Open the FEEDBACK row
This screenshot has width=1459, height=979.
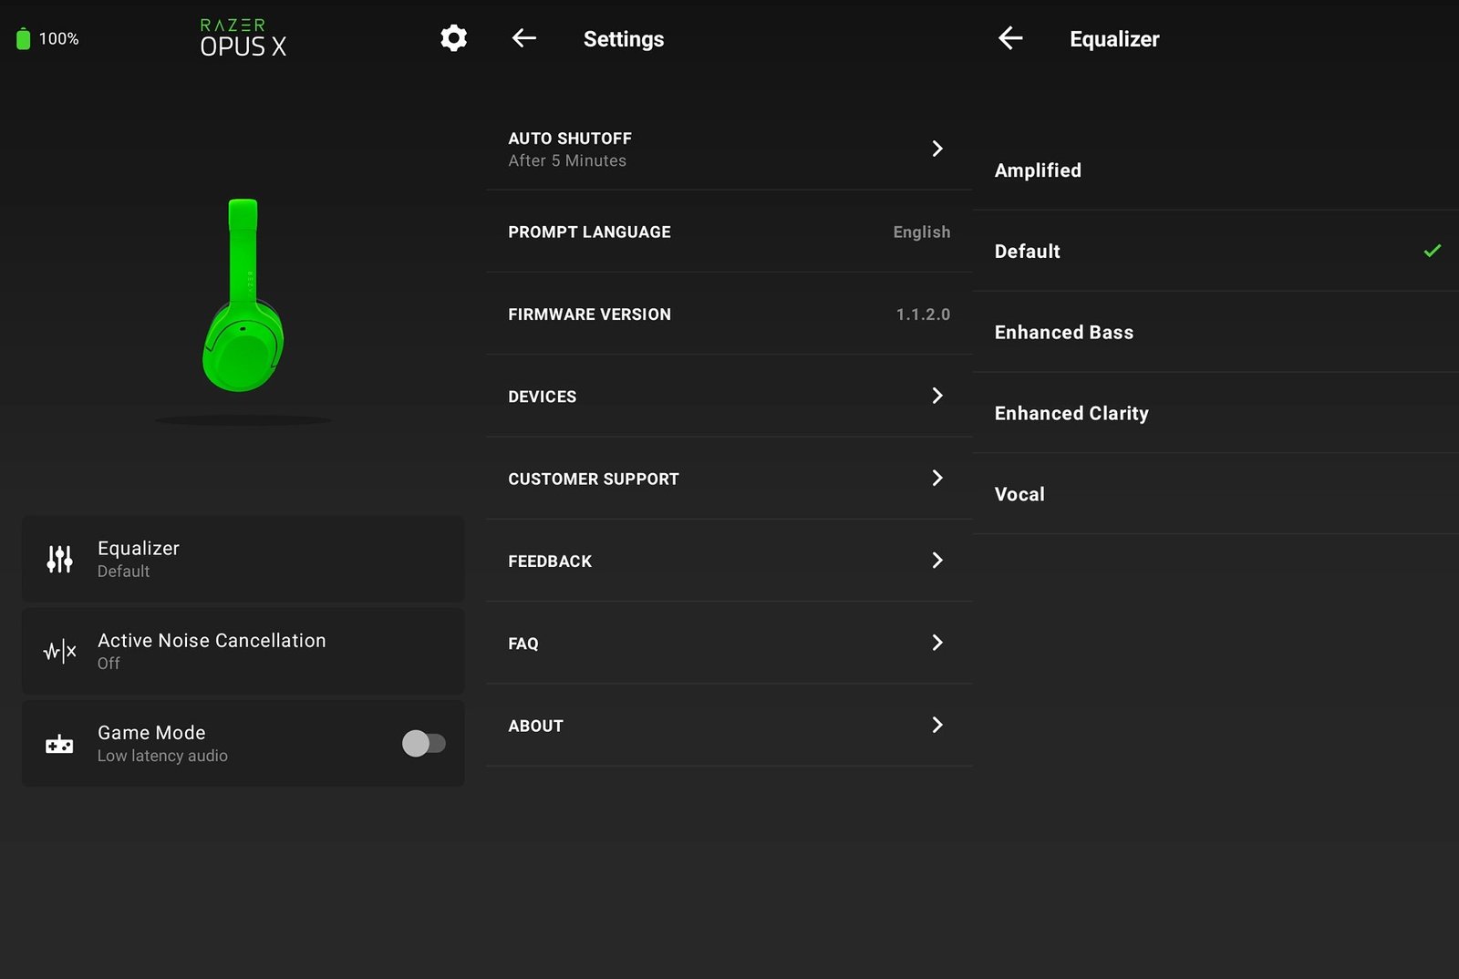tap(729, 561)
